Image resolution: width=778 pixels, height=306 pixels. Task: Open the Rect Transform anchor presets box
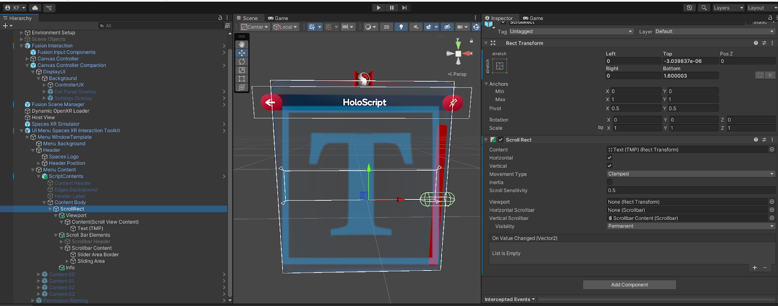(499, 66)
